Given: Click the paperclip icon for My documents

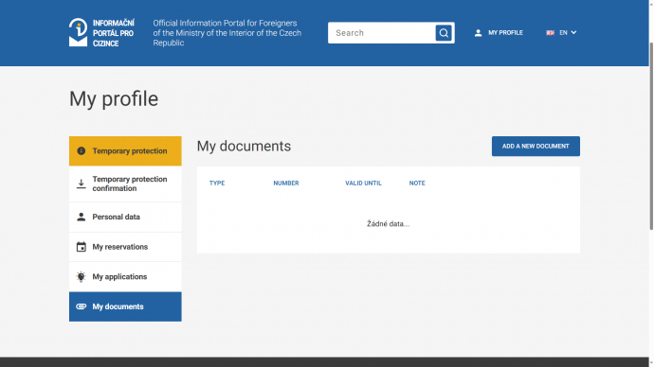Looking at the screenshot, I should click(82, 306).
